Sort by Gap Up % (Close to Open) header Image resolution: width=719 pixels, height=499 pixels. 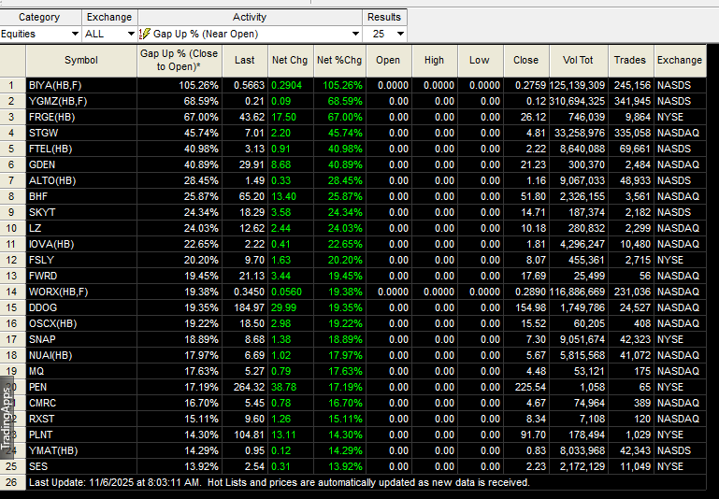[180, 61]
